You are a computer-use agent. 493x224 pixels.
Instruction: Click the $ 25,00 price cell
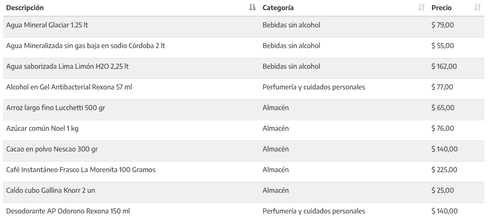(442, 190)
